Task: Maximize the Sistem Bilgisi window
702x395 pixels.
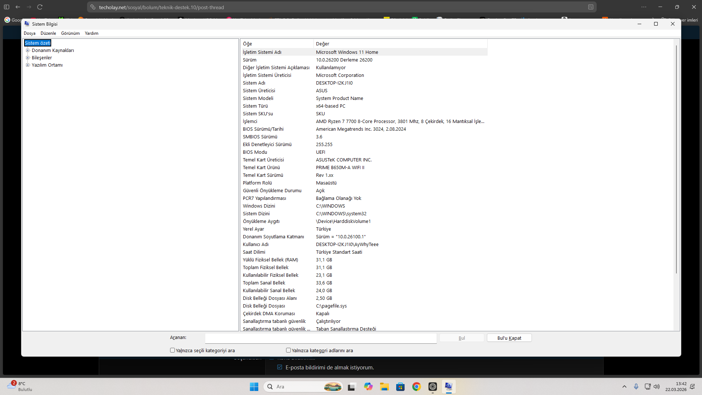Action: 656,24
